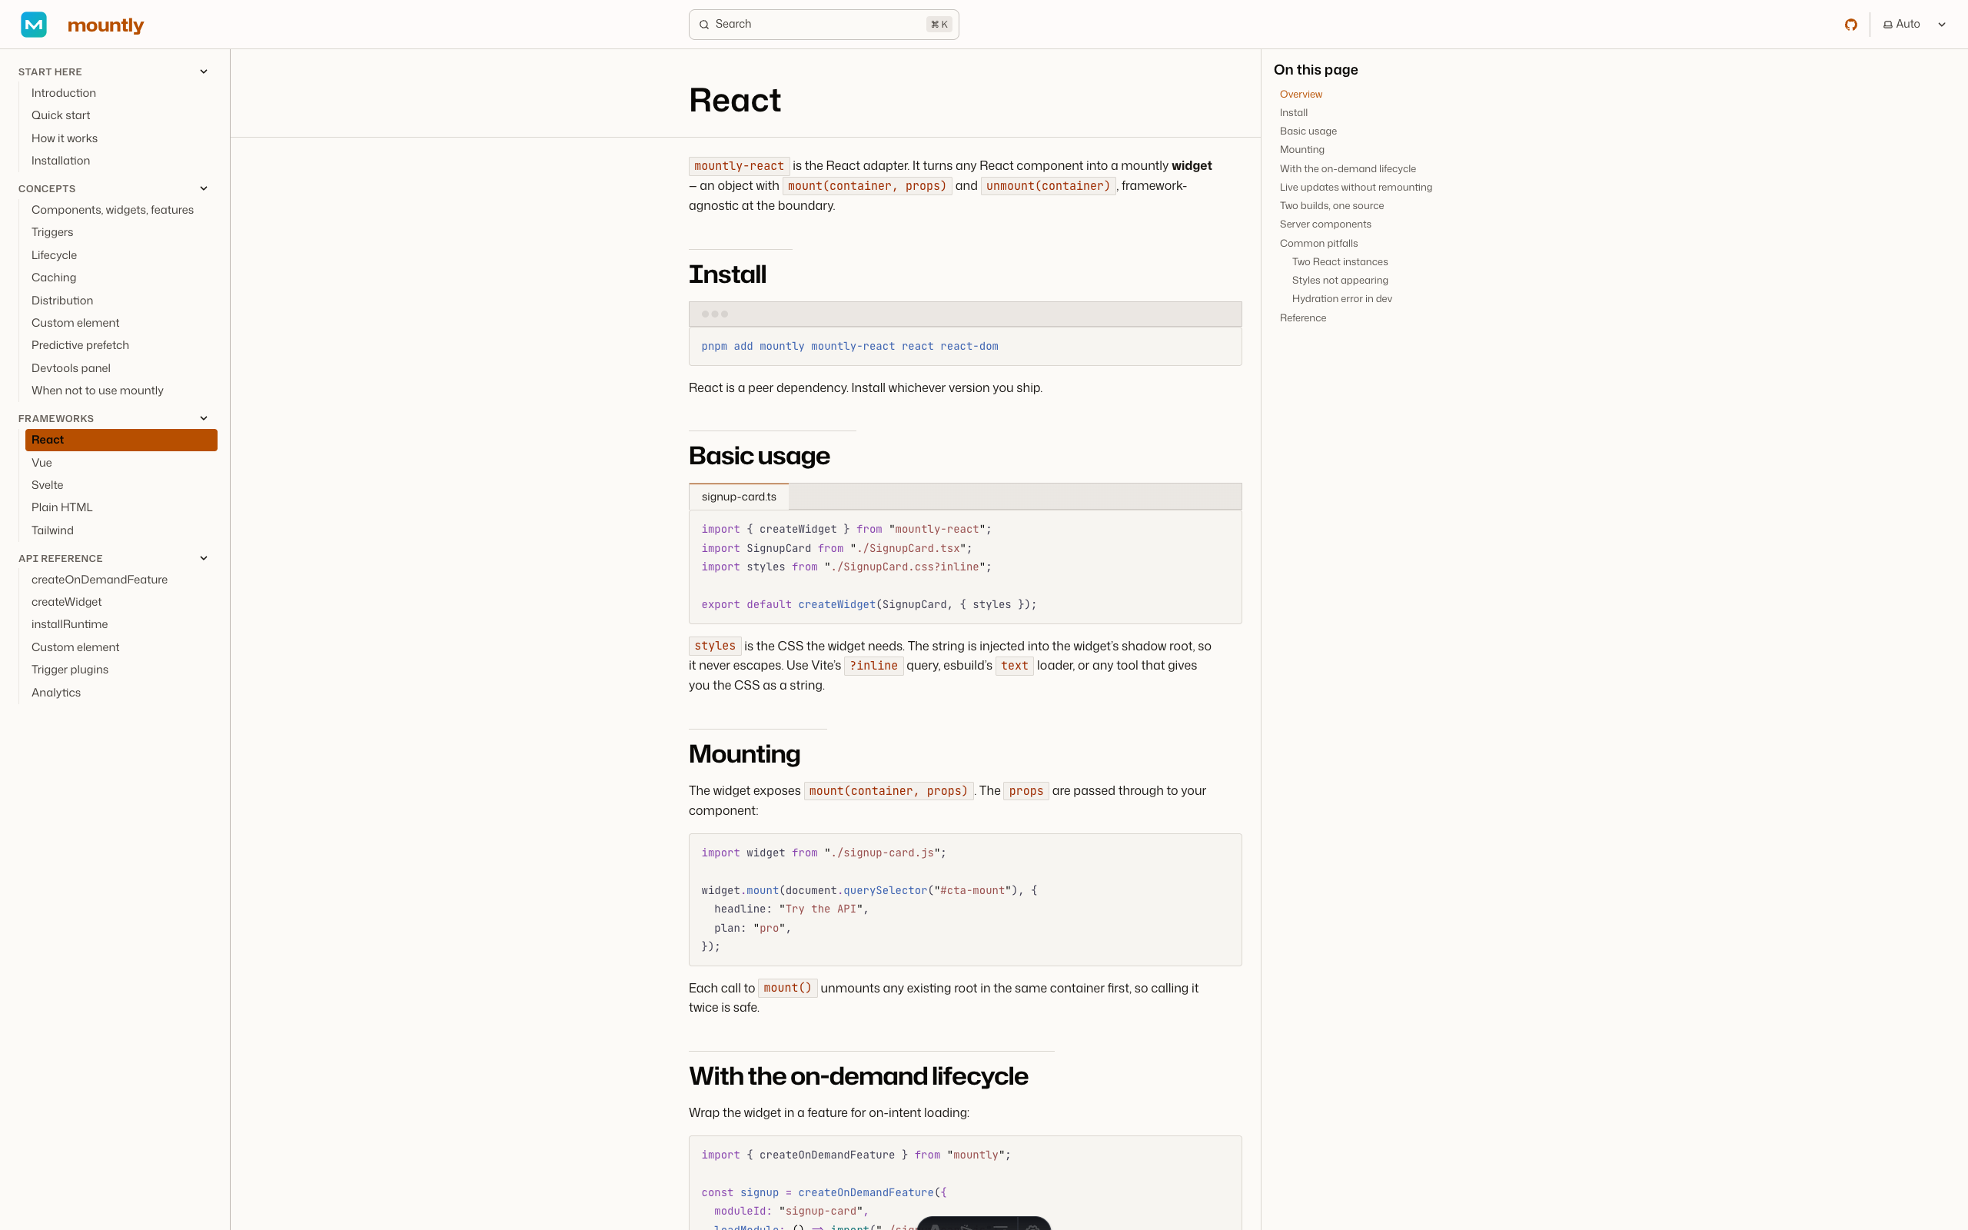Image resolution: width=1968 pixels, height=1230 pixels.
Task: Open the theme selector dropdown chevron
Action: tap(1942, 24)
